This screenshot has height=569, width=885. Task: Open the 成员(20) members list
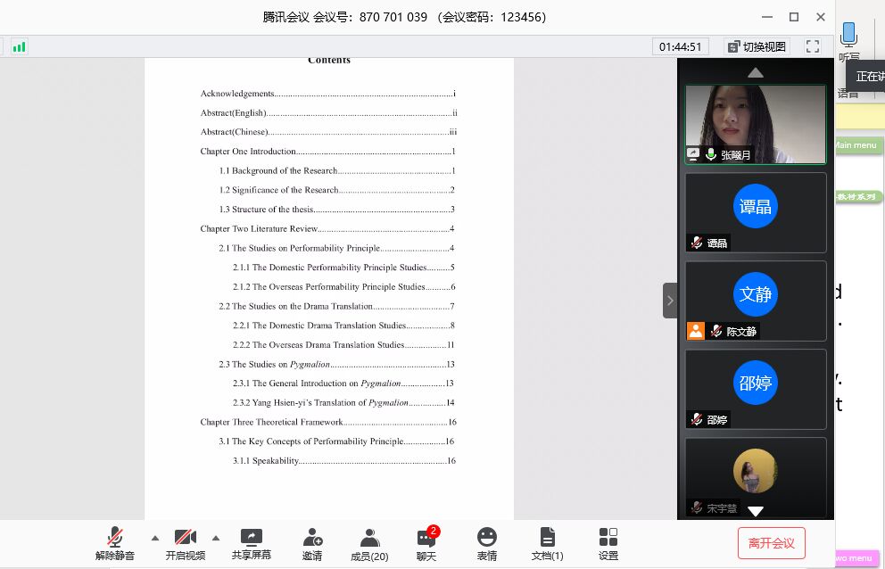click(369, 538)
